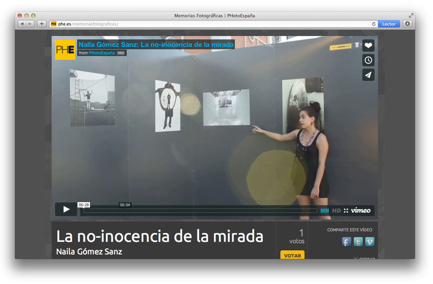
Task: Toggle HD video quality
Action: [x=336, y=210]
